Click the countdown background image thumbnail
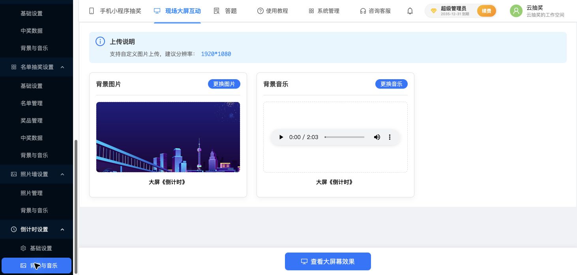577x275 pixels. (x=168, y=137)
